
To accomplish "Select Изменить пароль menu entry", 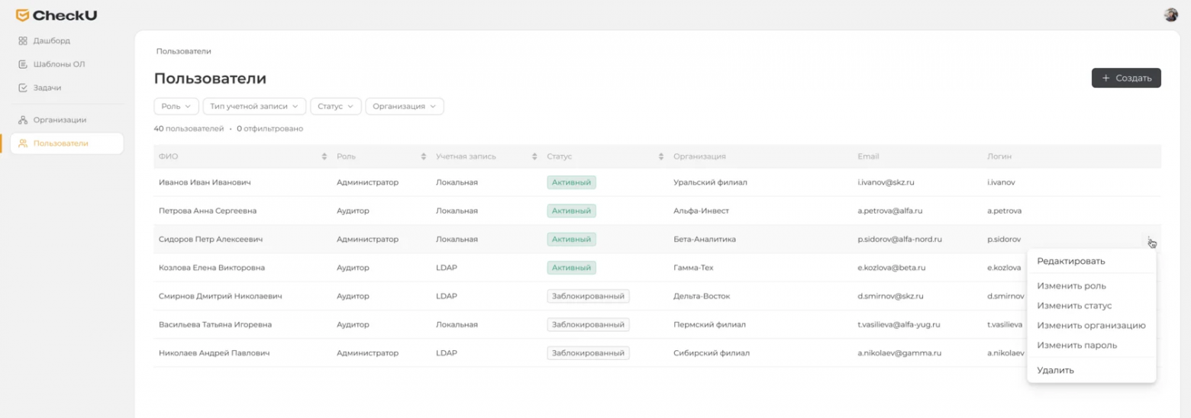I will point(1076,345).
